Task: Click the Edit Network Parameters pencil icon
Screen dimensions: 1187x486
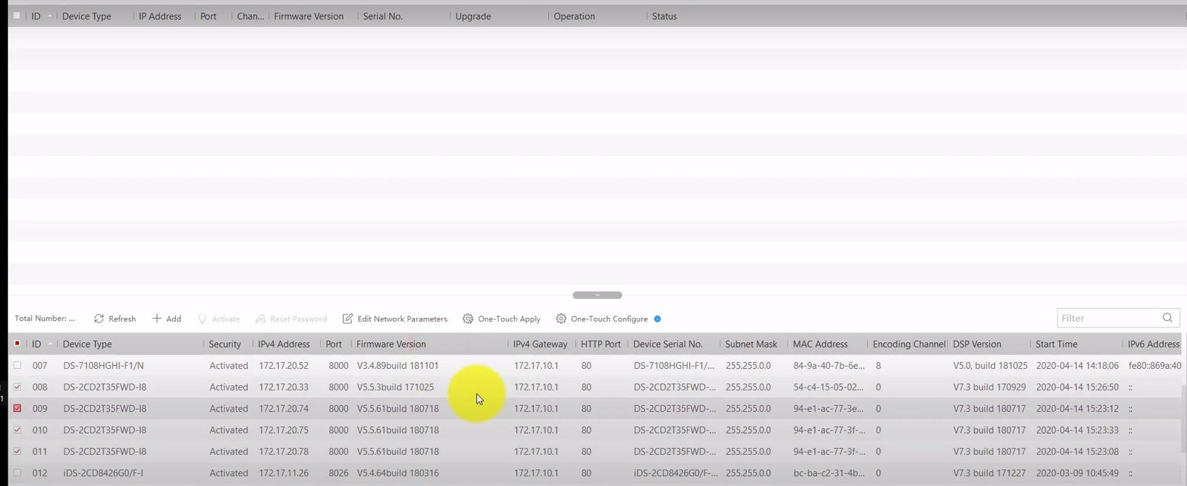Action: [347, 319]
